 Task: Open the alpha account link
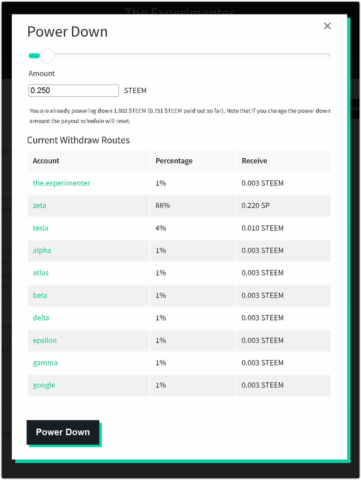click(x=42, y=251)
